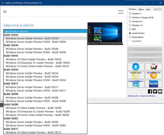Click Iniciar sesión link
The height and width of the screenshot is (135, 164).
(x=121, y=12)
